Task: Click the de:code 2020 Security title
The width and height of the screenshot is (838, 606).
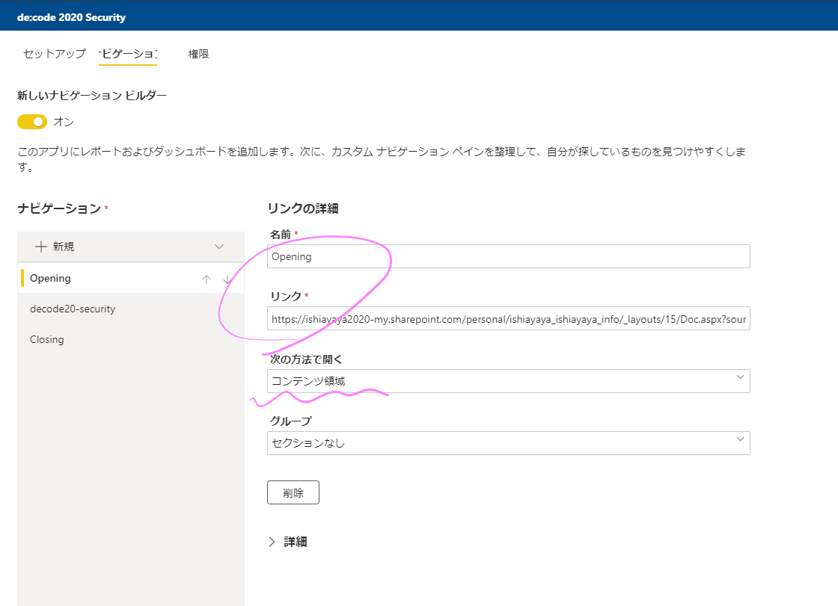Action: tap(71, 17)
